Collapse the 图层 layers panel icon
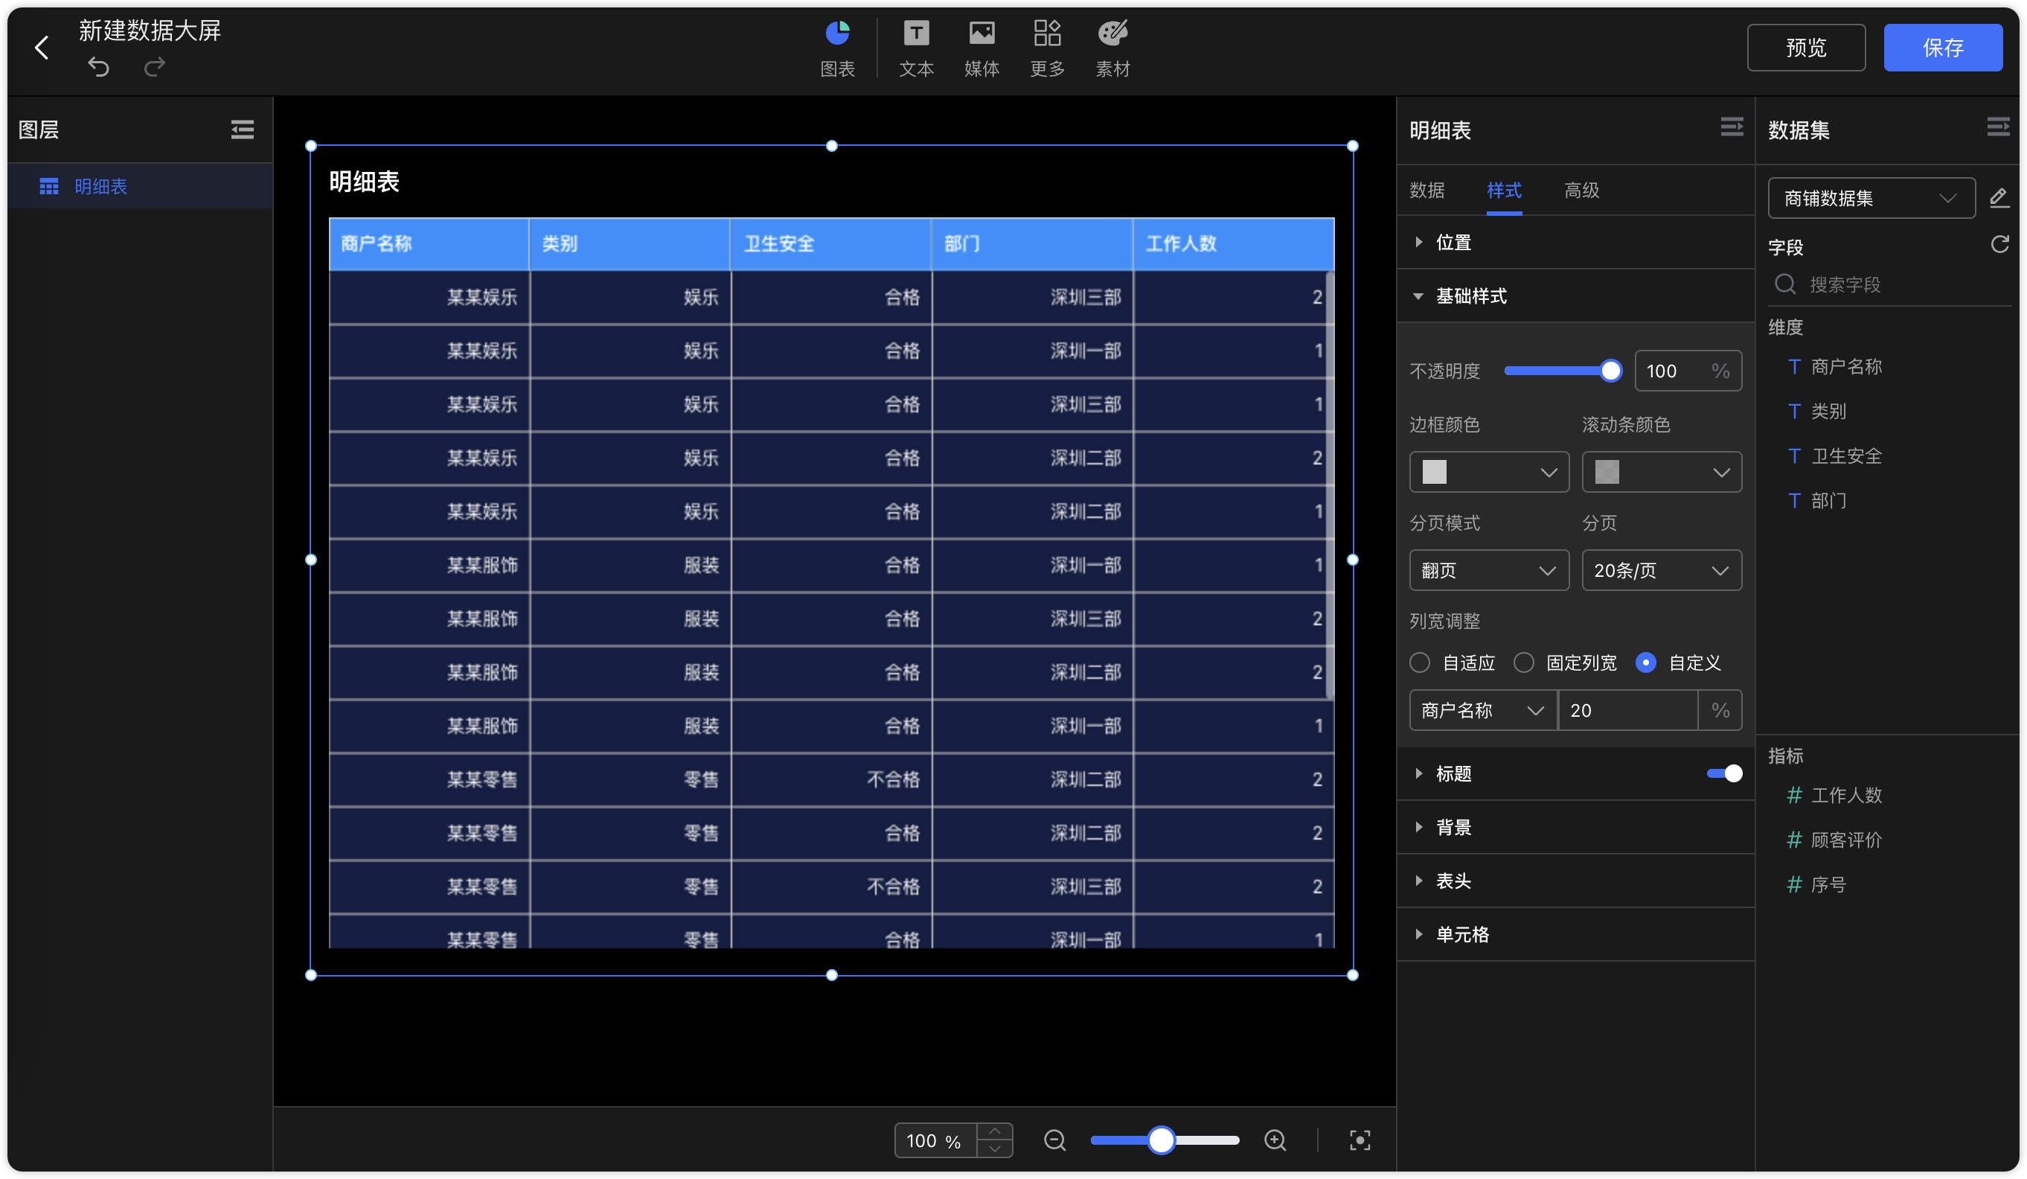This screenshot has width=2027, height=1179. click(242, 130)
